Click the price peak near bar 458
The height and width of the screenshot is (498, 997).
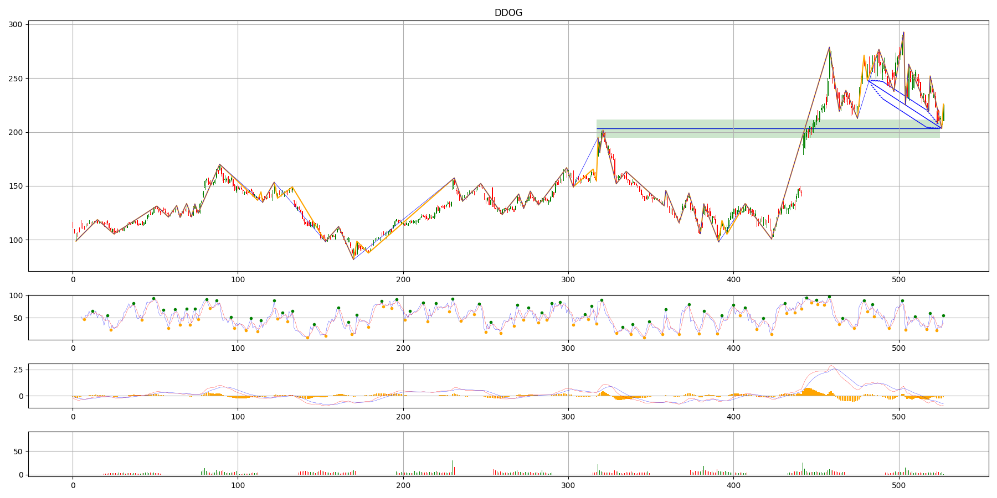coord(829,48)
